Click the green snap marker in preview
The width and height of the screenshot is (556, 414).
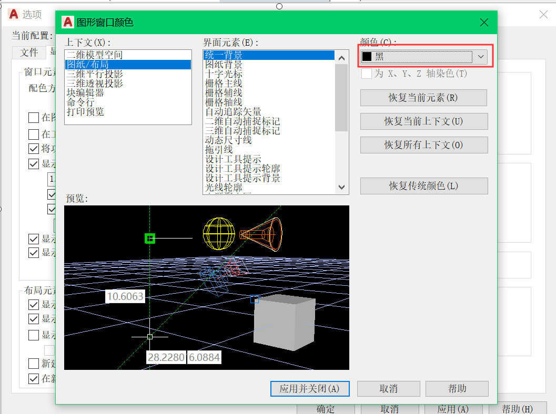[x=150, y=239]
